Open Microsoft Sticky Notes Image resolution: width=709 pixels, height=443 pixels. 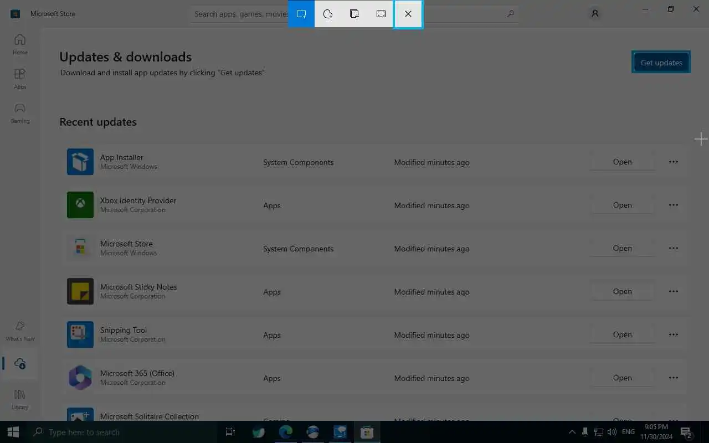[622, 291]
